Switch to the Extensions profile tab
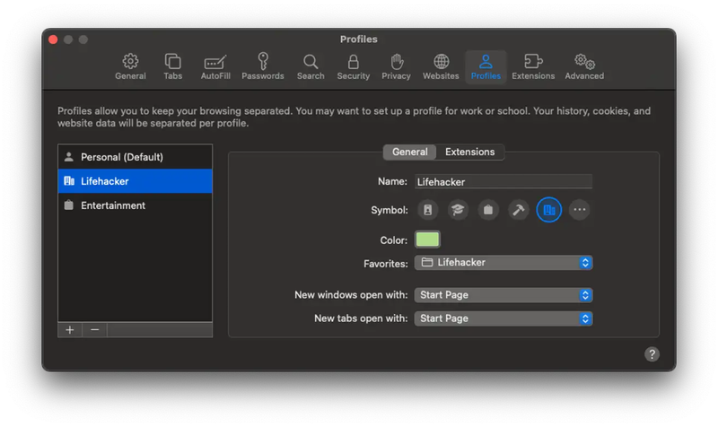Viewport: 718px width, 427px height. pyautogui.click(x=469, y=152)
